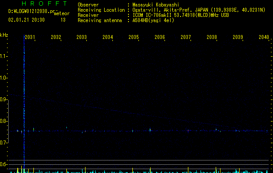The width and height of the screenshot is (273, 173).
Task: Select observer name Masayuki Kobayashi
Action: click(156, 5)
